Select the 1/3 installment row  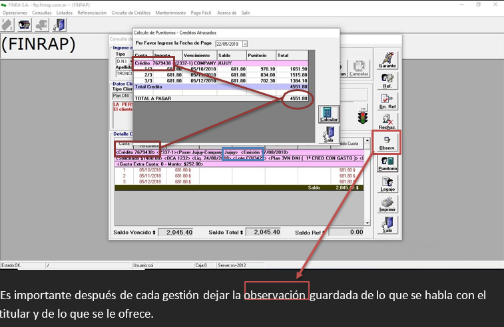[220, 68]
